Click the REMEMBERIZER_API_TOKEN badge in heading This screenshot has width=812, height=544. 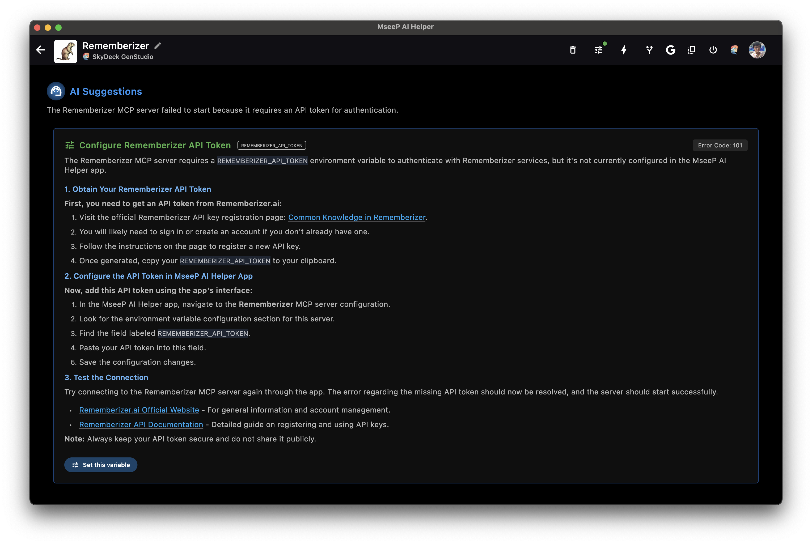(271, 146)
